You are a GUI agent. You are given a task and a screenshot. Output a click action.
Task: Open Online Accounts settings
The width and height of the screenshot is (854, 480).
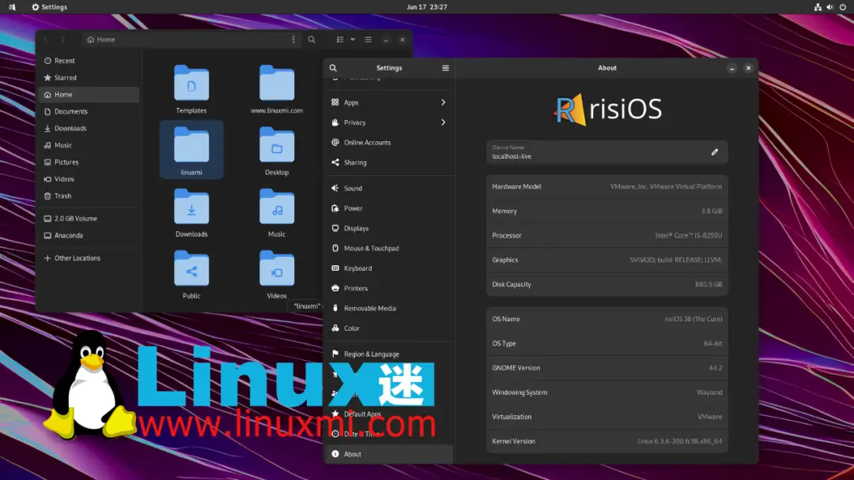(x=389, y=142)
